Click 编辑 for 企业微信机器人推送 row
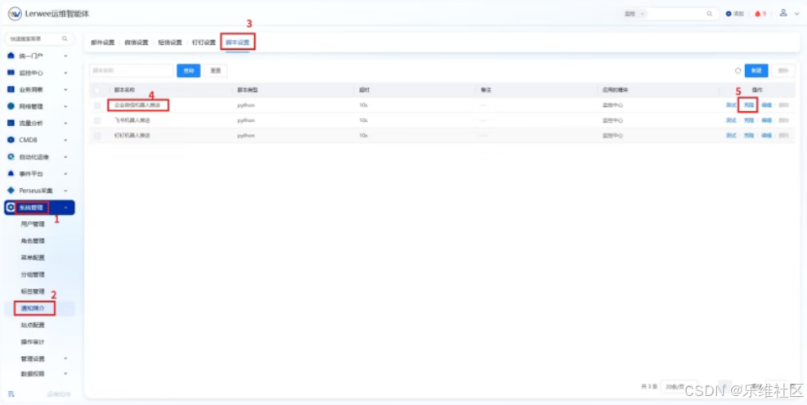807x405 pixels. click(x=766, y=105)
